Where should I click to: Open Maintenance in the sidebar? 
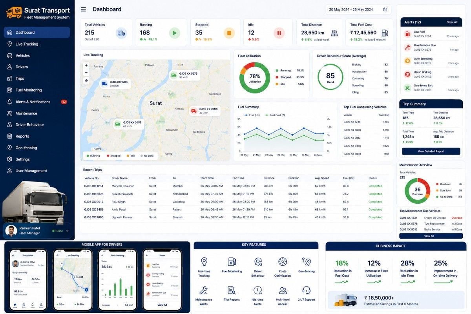[x=37, y=113]
